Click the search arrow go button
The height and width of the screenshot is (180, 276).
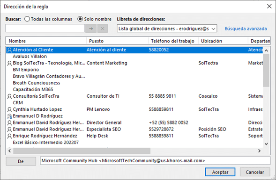coord(91,29)
